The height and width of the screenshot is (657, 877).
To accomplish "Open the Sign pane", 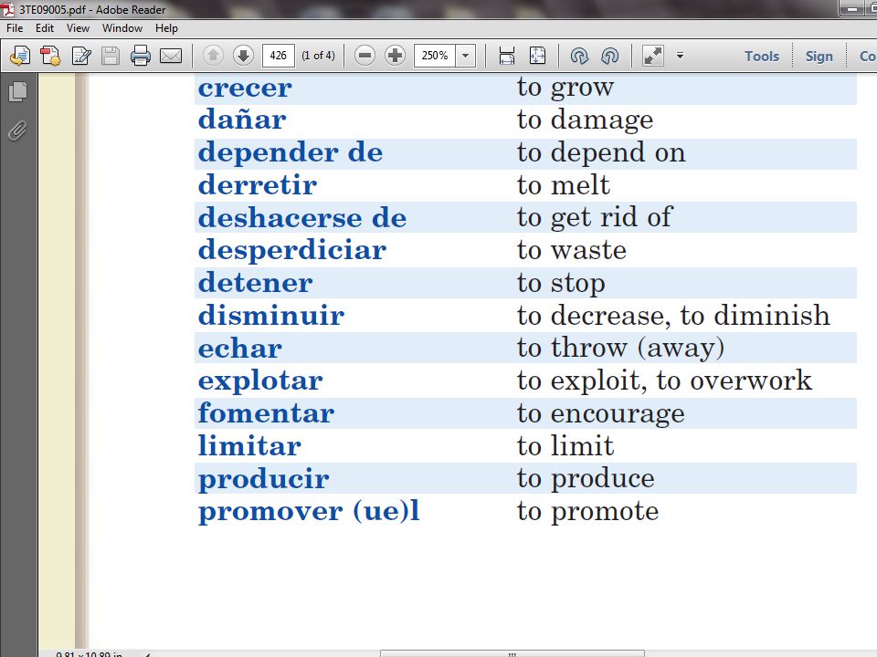I will pyautogui.click(x=819, y=57).
